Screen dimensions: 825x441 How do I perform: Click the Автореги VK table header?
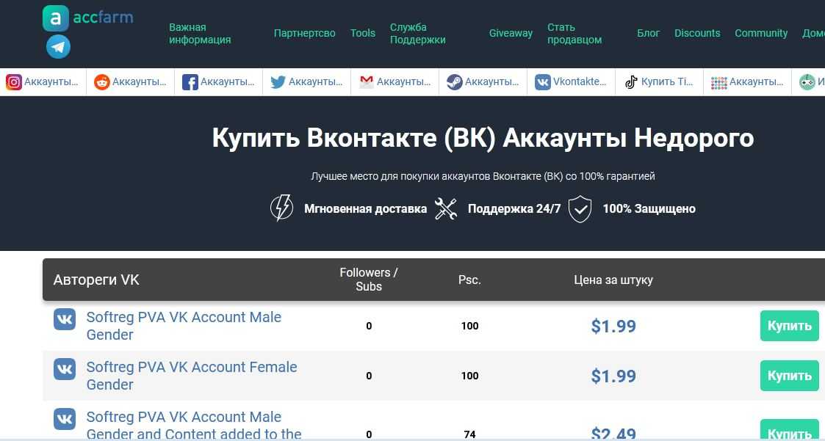coord(96,280)
